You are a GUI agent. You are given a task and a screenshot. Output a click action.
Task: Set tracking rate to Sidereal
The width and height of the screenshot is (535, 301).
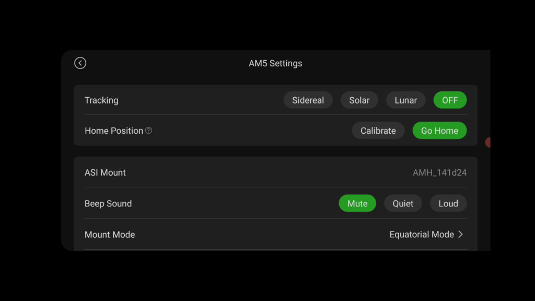click(308, 100)
